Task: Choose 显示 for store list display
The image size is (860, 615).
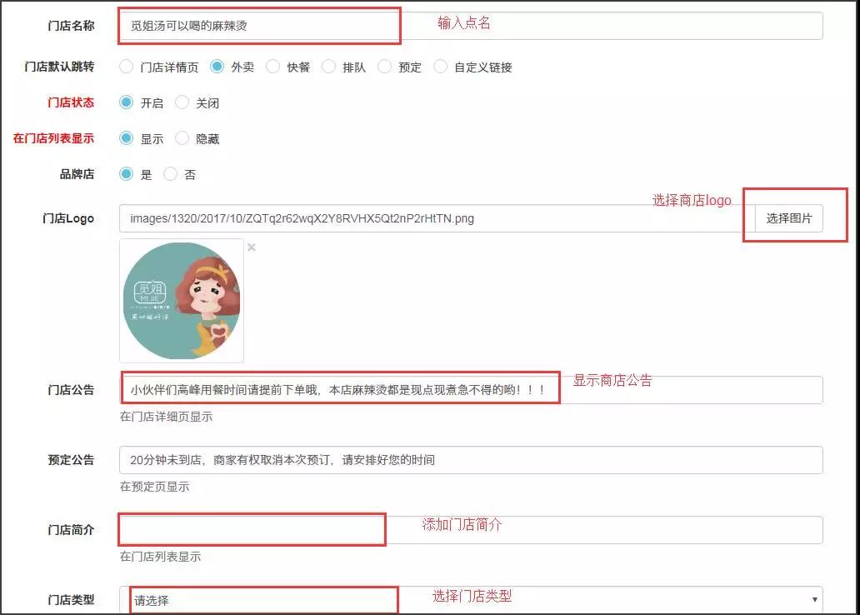Action: pyautogui.click(x=127, y=138)
